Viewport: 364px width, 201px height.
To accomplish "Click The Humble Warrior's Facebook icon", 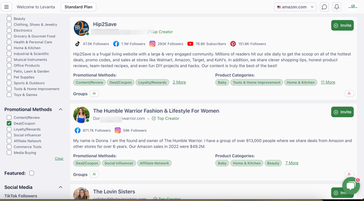I will pyautogui.click(x=78, y=130).
